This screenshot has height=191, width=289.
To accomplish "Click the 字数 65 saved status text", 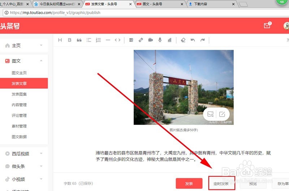I will [78, 183].
